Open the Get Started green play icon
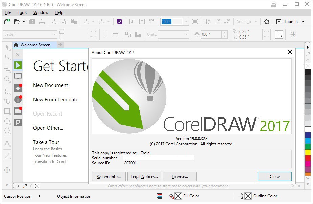Screen dimensions: 313x204 (18, 65)
